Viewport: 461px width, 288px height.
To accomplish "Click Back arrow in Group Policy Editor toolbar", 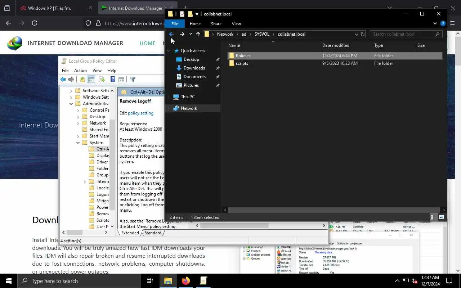I will [x=63, y=80].
